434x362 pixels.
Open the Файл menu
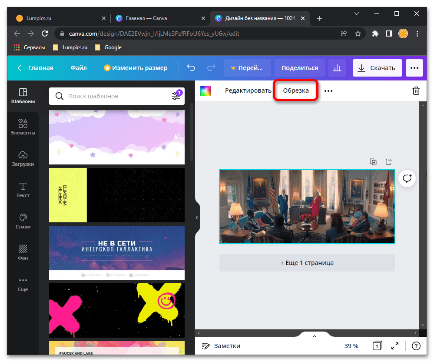point(79,68)
